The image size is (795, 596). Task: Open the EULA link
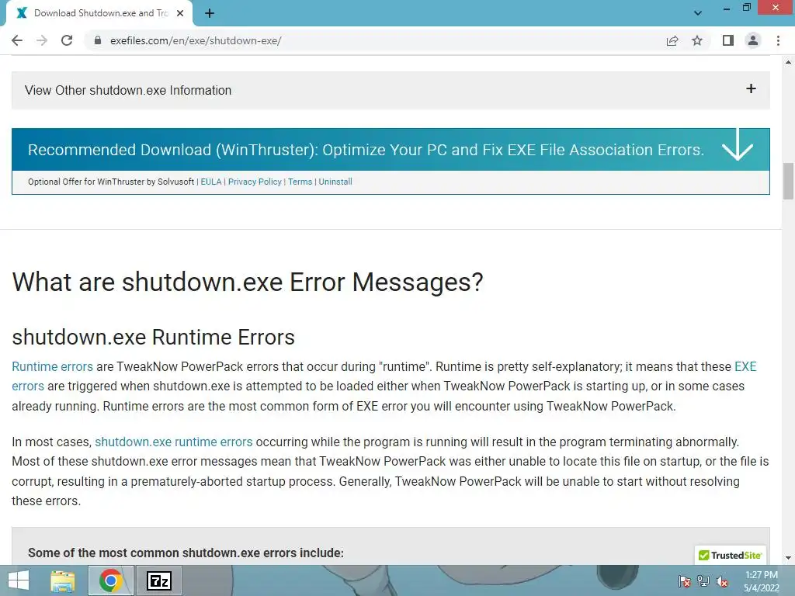click(x=211, y=182)
